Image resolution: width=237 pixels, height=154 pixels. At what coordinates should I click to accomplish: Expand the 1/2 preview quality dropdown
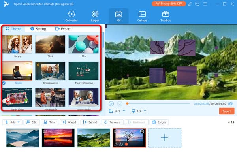click(x=145, y=111)
